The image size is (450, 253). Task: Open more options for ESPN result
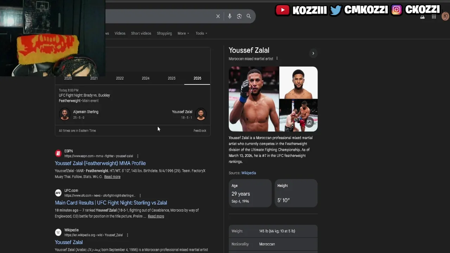click(137, 156)
